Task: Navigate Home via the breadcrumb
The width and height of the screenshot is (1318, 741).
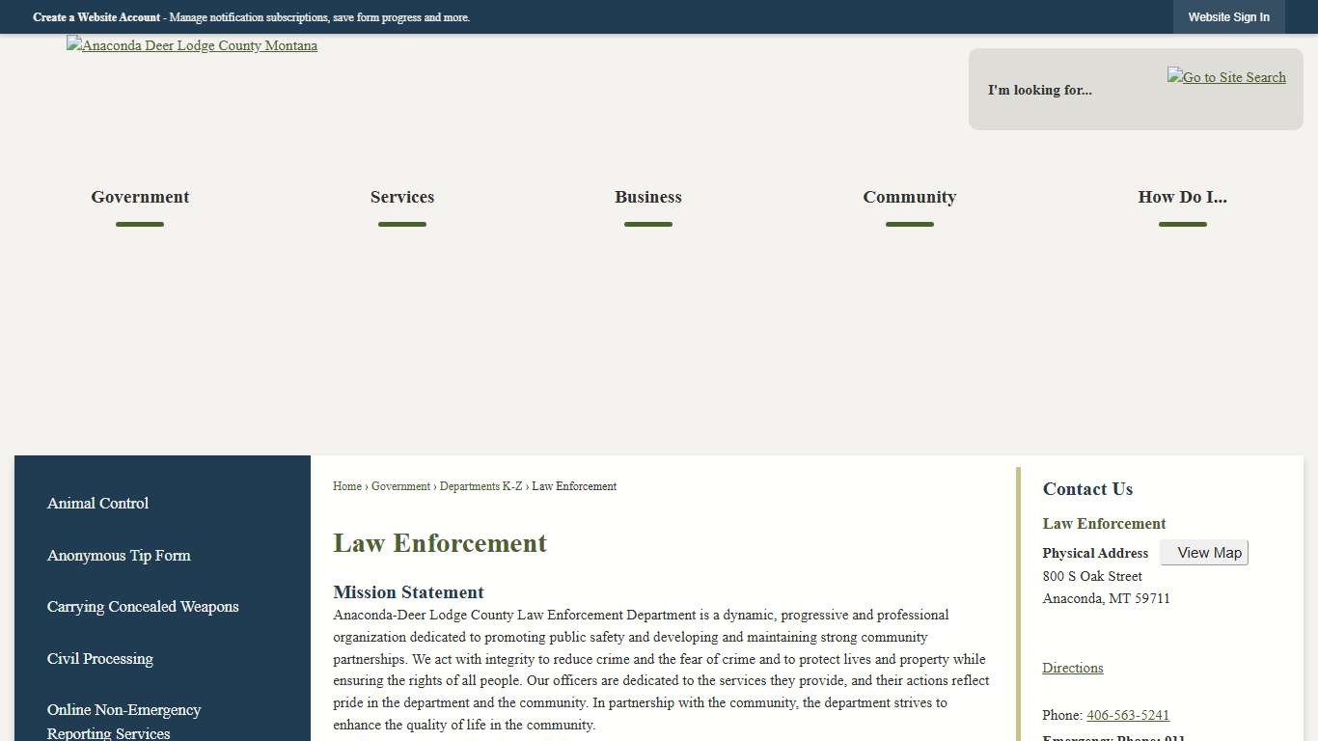Action: pos(346,486)
